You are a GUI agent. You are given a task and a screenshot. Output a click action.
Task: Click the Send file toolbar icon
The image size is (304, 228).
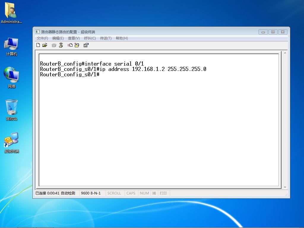coord(70,45)
